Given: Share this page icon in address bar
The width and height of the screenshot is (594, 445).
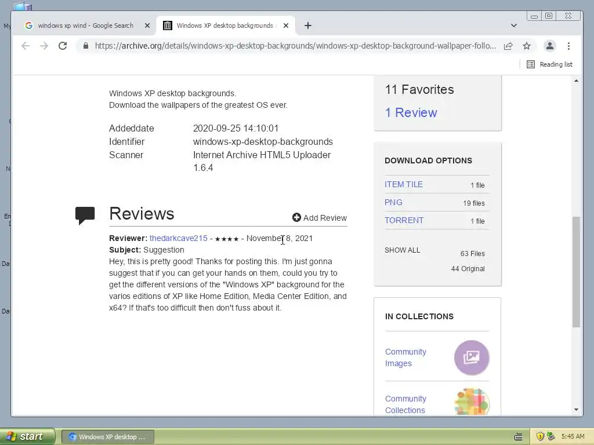Looking at the screenshot, I should [508, 46].
